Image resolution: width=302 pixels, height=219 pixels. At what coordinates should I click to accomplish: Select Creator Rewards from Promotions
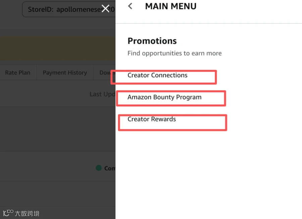152,119
